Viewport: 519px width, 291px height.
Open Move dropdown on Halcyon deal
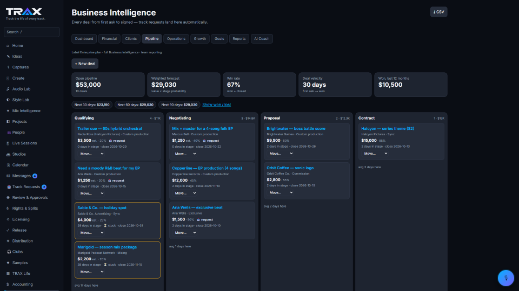(x=375, y=154)
